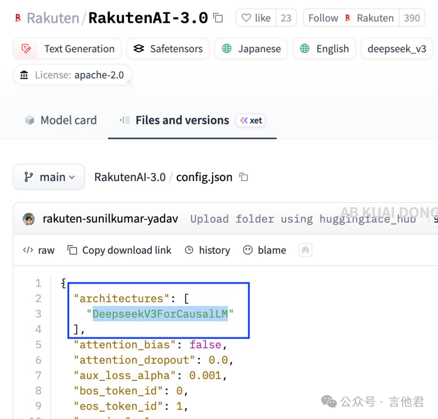Copy the config.json file path icon
The width and height of the screenshot is (438, 419).
[x=244, y=177]
